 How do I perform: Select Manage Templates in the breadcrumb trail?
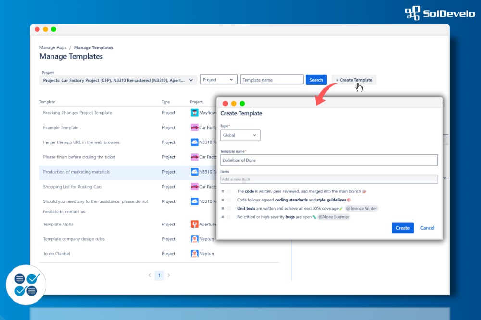[93, 47]
